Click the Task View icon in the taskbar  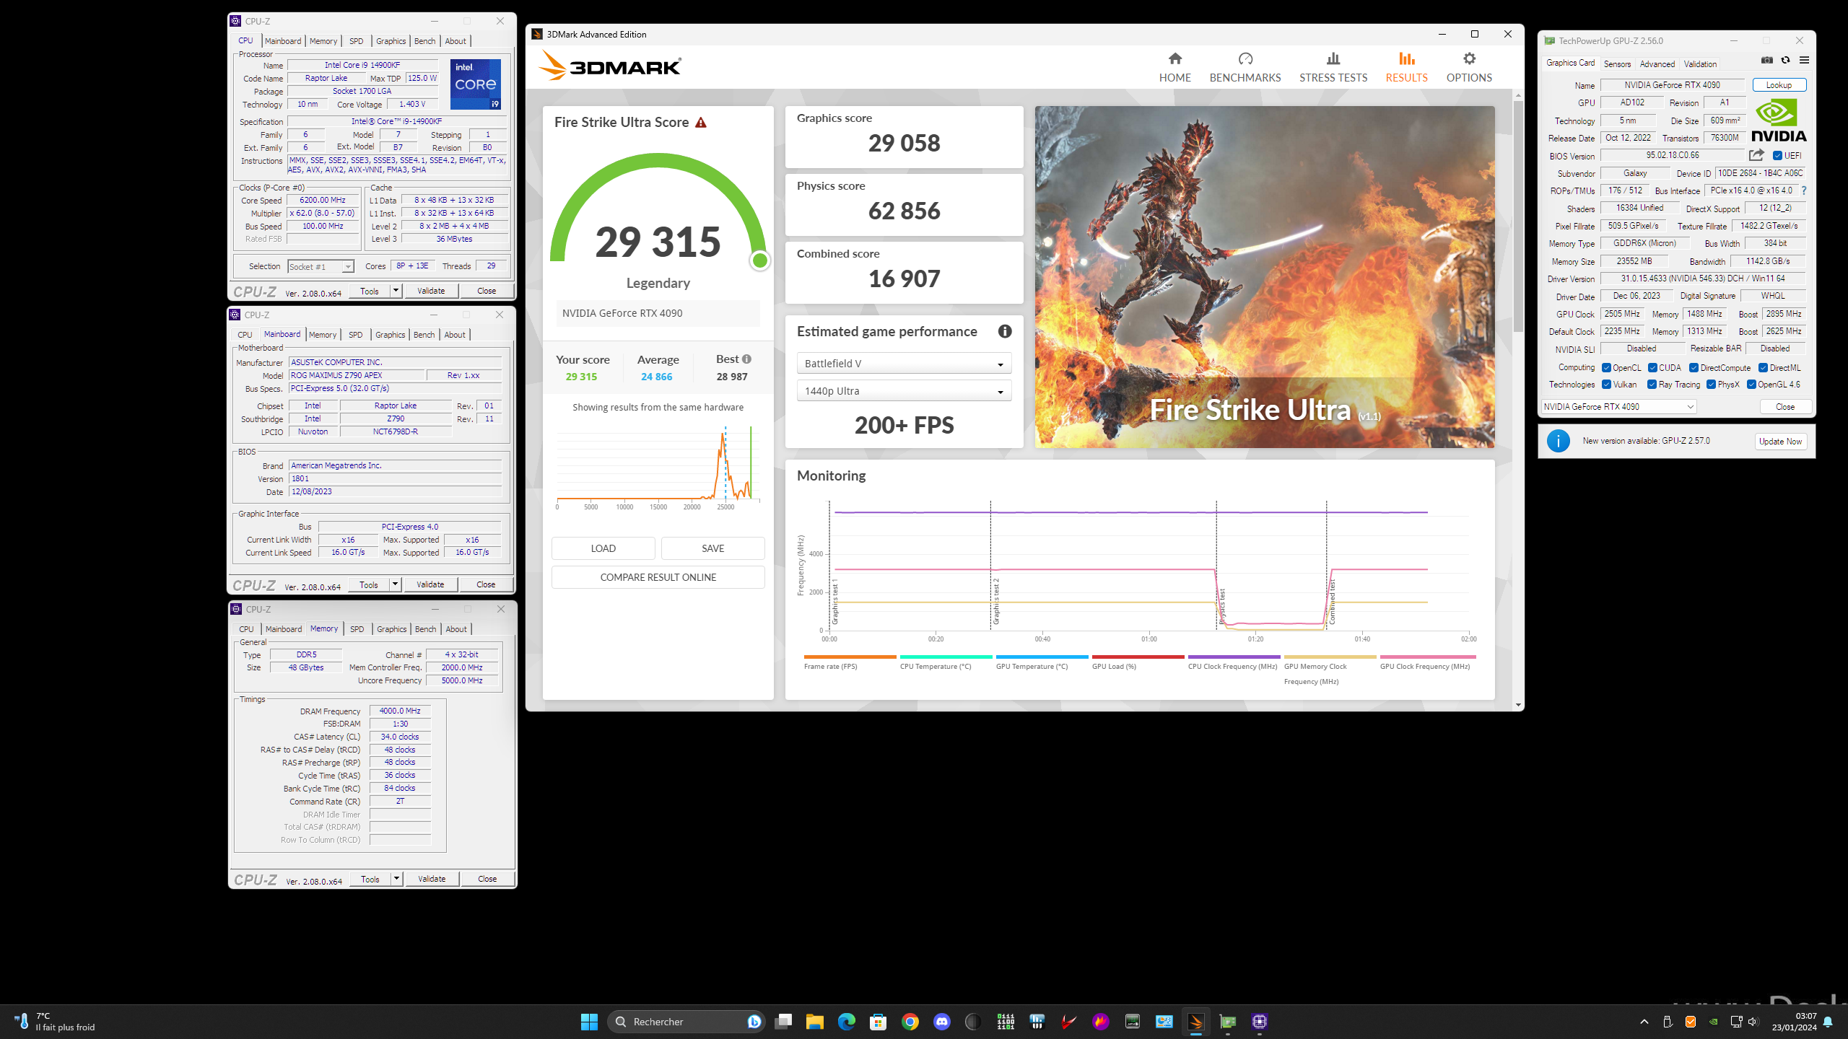coord(783,1021)
